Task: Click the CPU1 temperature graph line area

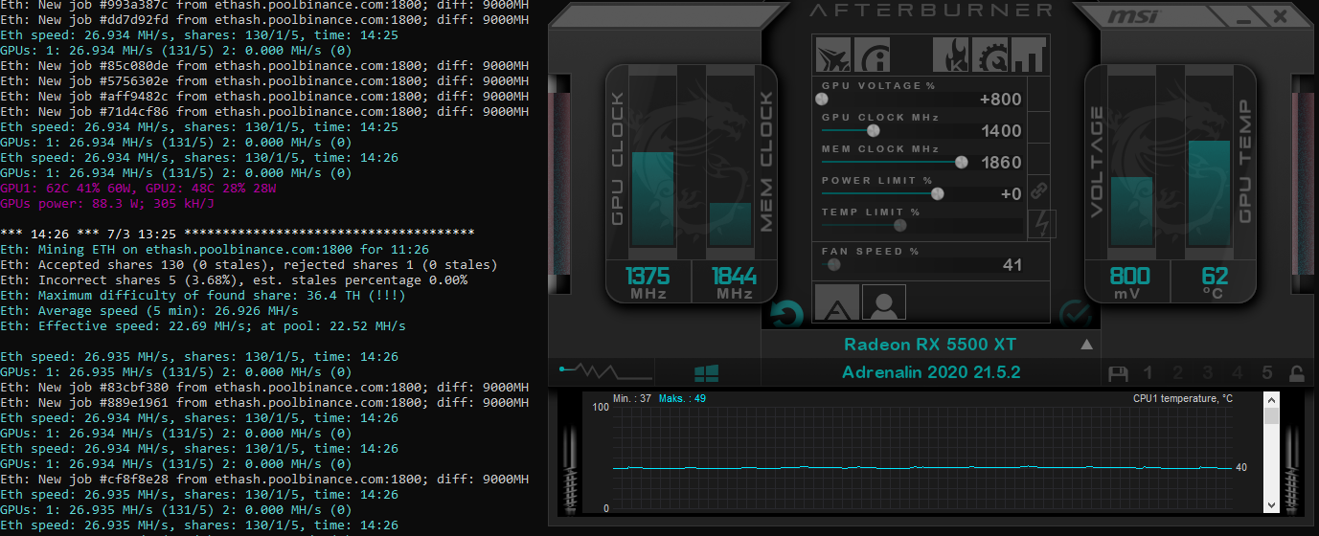Action: [922, 458]
